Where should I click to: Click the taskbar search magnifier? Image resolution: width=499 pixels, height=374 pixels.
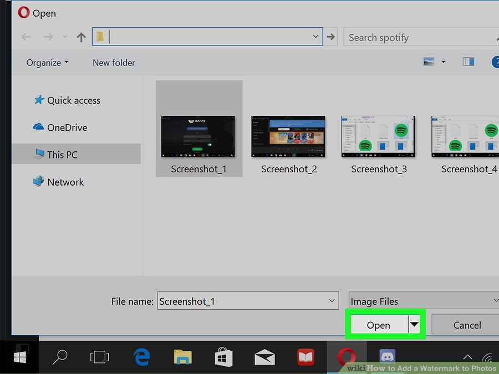(x=60, y=357)
